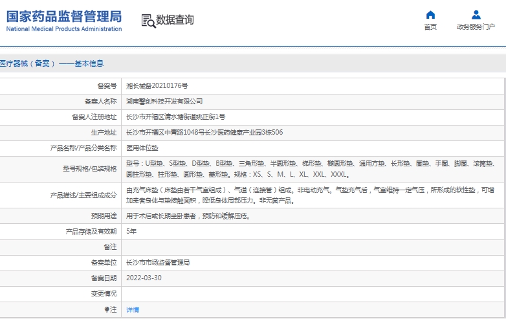Click the 5年 validity value
The height and width of the screenshot is (321, 506).
[131, 231]
